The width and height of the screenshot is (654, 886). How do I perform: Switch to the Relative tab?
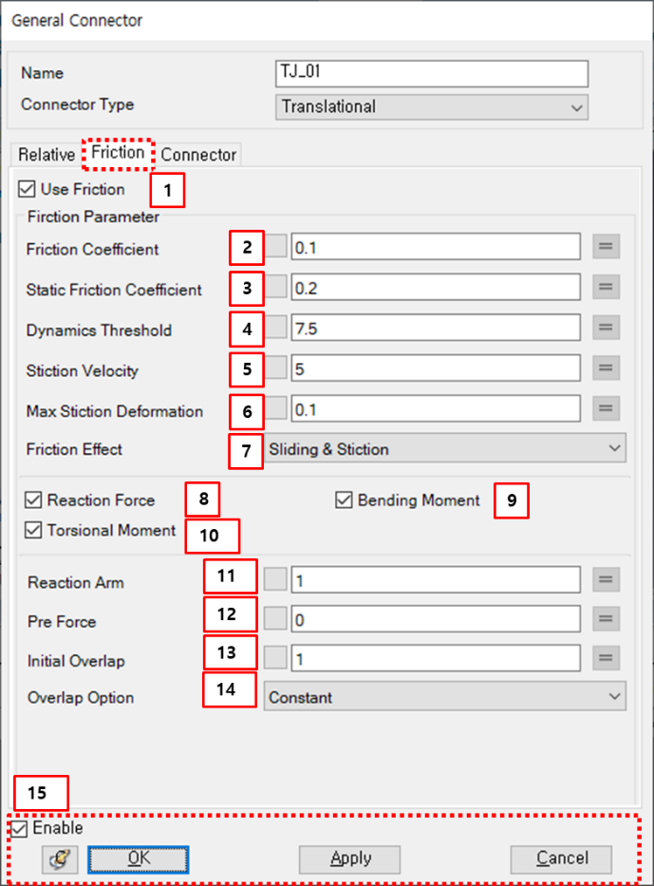tap(47, 154)
